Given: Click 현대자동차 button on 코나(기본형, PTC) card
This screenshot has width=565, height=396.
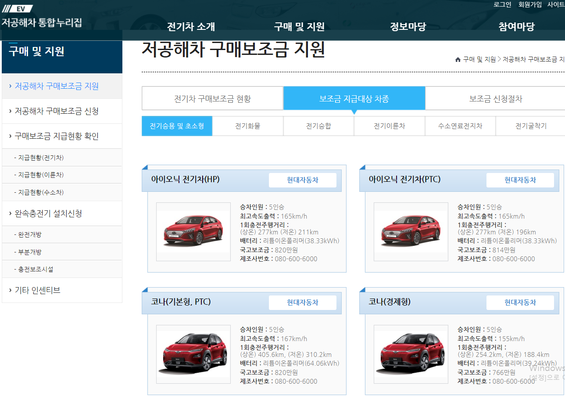Looking at the screenshot, I should point(303,302).
